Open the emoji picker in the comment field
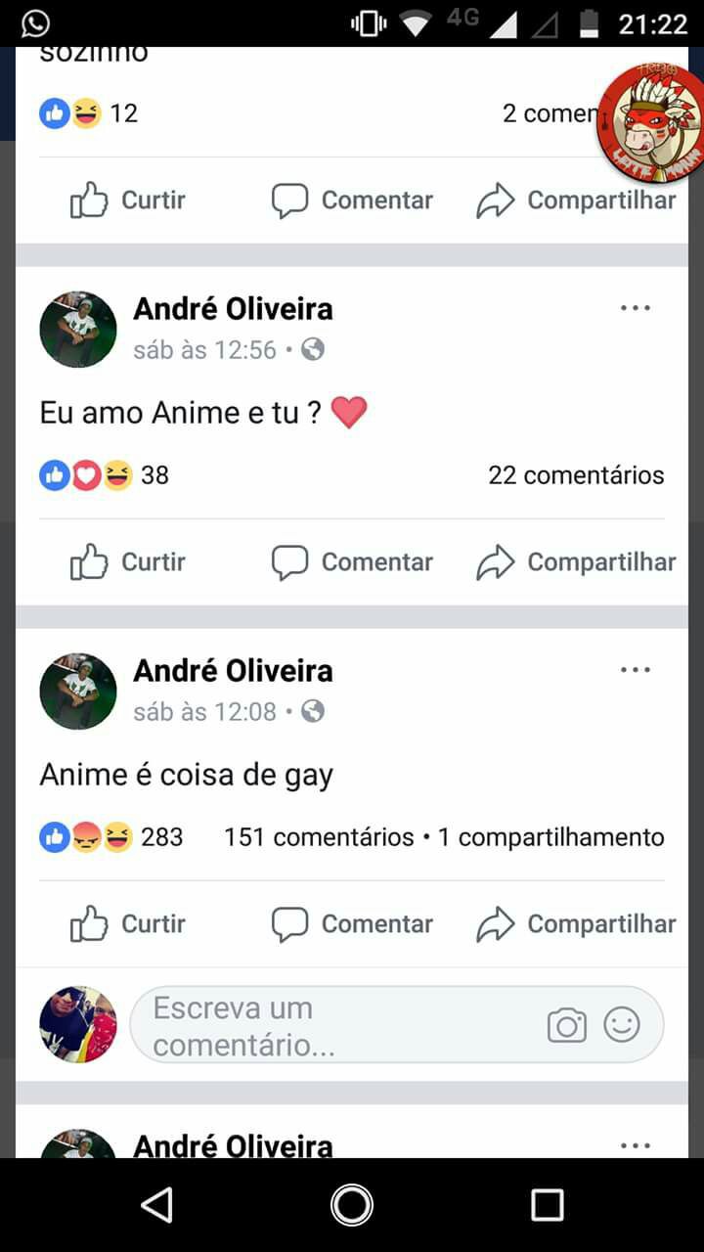704x1252 pixels. tap(622, 1025)
